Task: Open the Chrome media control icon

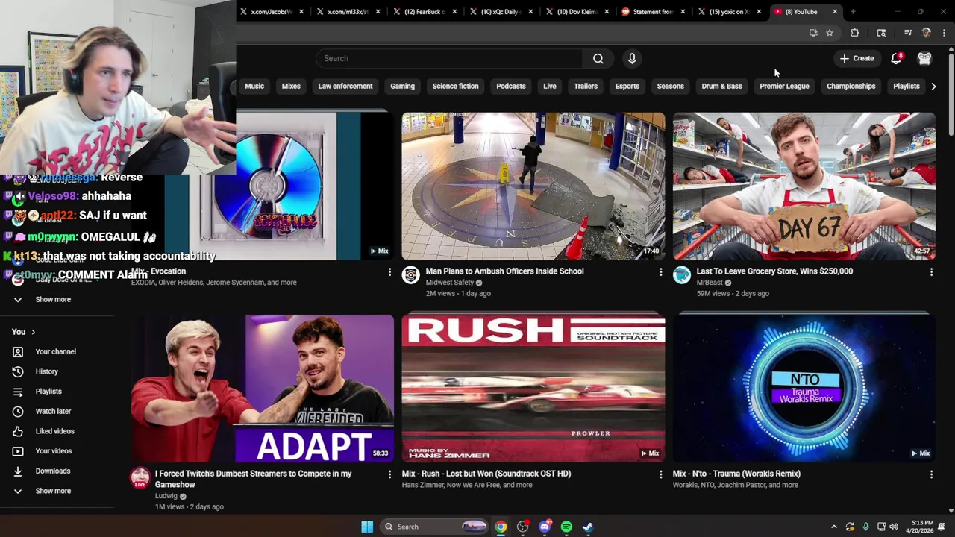Action: click(x=908, y=33)
